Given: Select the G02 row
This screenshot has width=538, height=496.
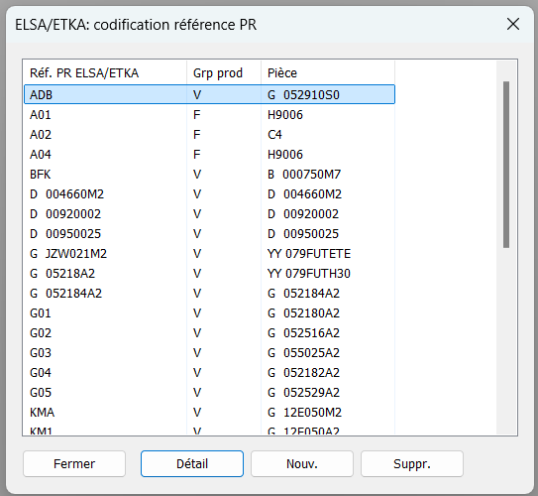Looking at the screenshot, I should tap(209, 333).
